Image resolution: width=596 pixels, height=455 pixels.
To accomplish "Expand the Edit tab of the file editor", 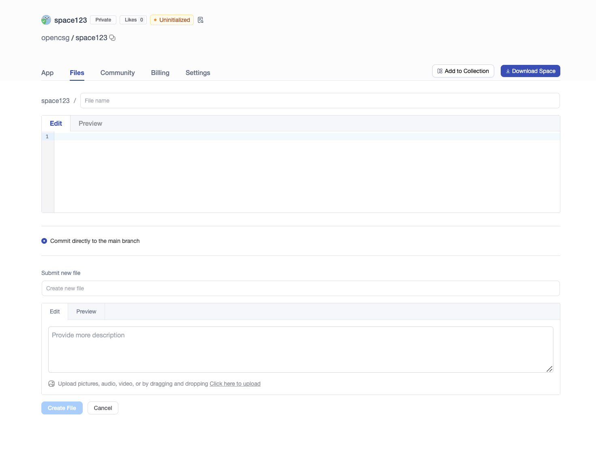I will click(x=56, y=123).
